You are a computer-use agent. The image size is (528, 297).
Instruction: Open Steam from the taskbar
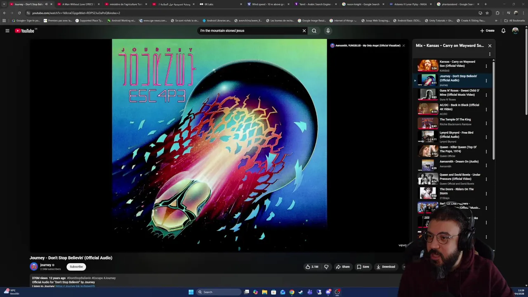pyautogui.click(x=301, y=292)
